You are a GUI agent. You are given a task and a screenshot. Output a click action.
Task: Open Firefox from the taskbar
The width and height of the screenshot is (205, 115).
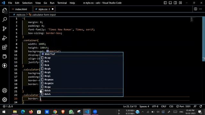[31, 112]
